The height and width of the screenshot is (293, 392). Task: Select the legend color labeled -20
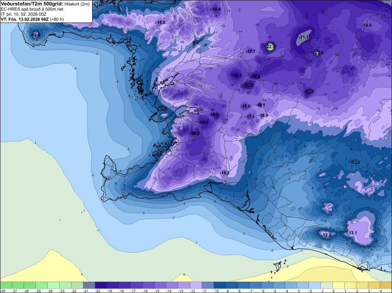click(101, 285)
